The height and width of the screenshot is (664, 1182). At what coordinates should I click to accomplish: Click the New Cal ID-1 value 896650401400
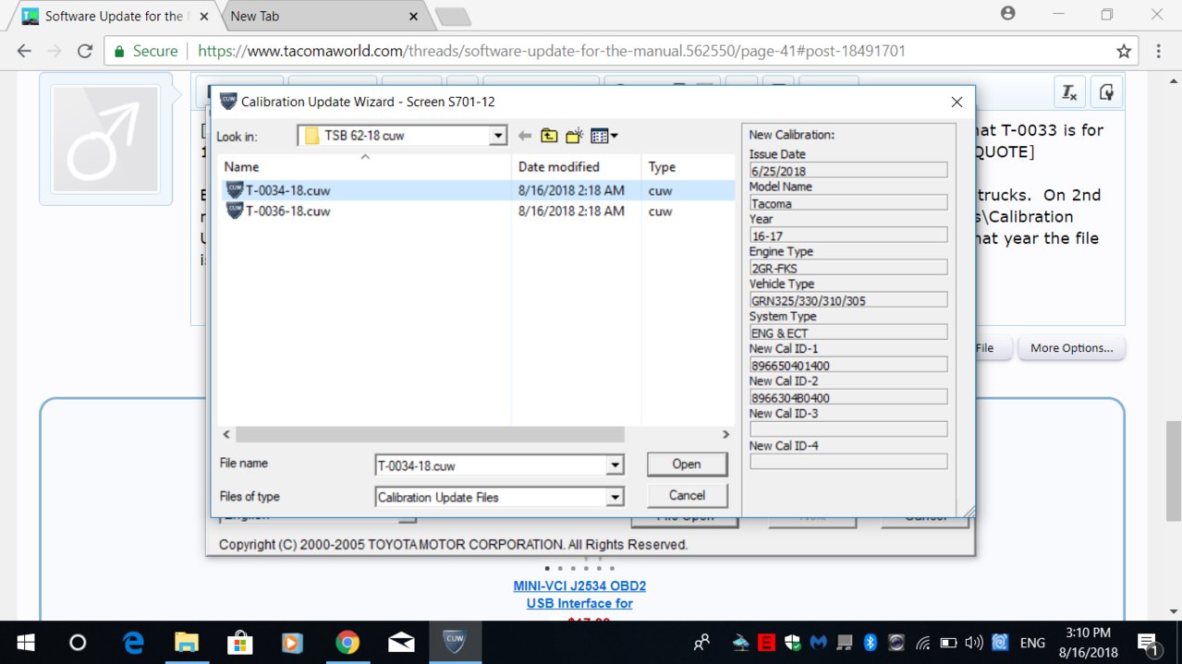[x=848, y=365]
